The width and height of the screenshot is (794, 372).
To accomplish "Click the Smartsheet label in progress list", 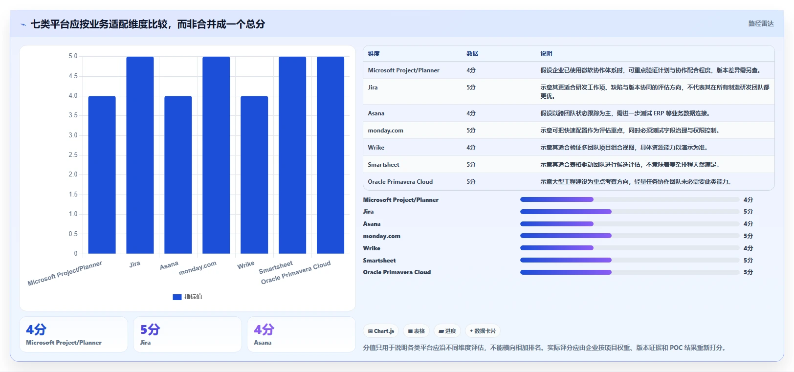I will click(379, 261).
